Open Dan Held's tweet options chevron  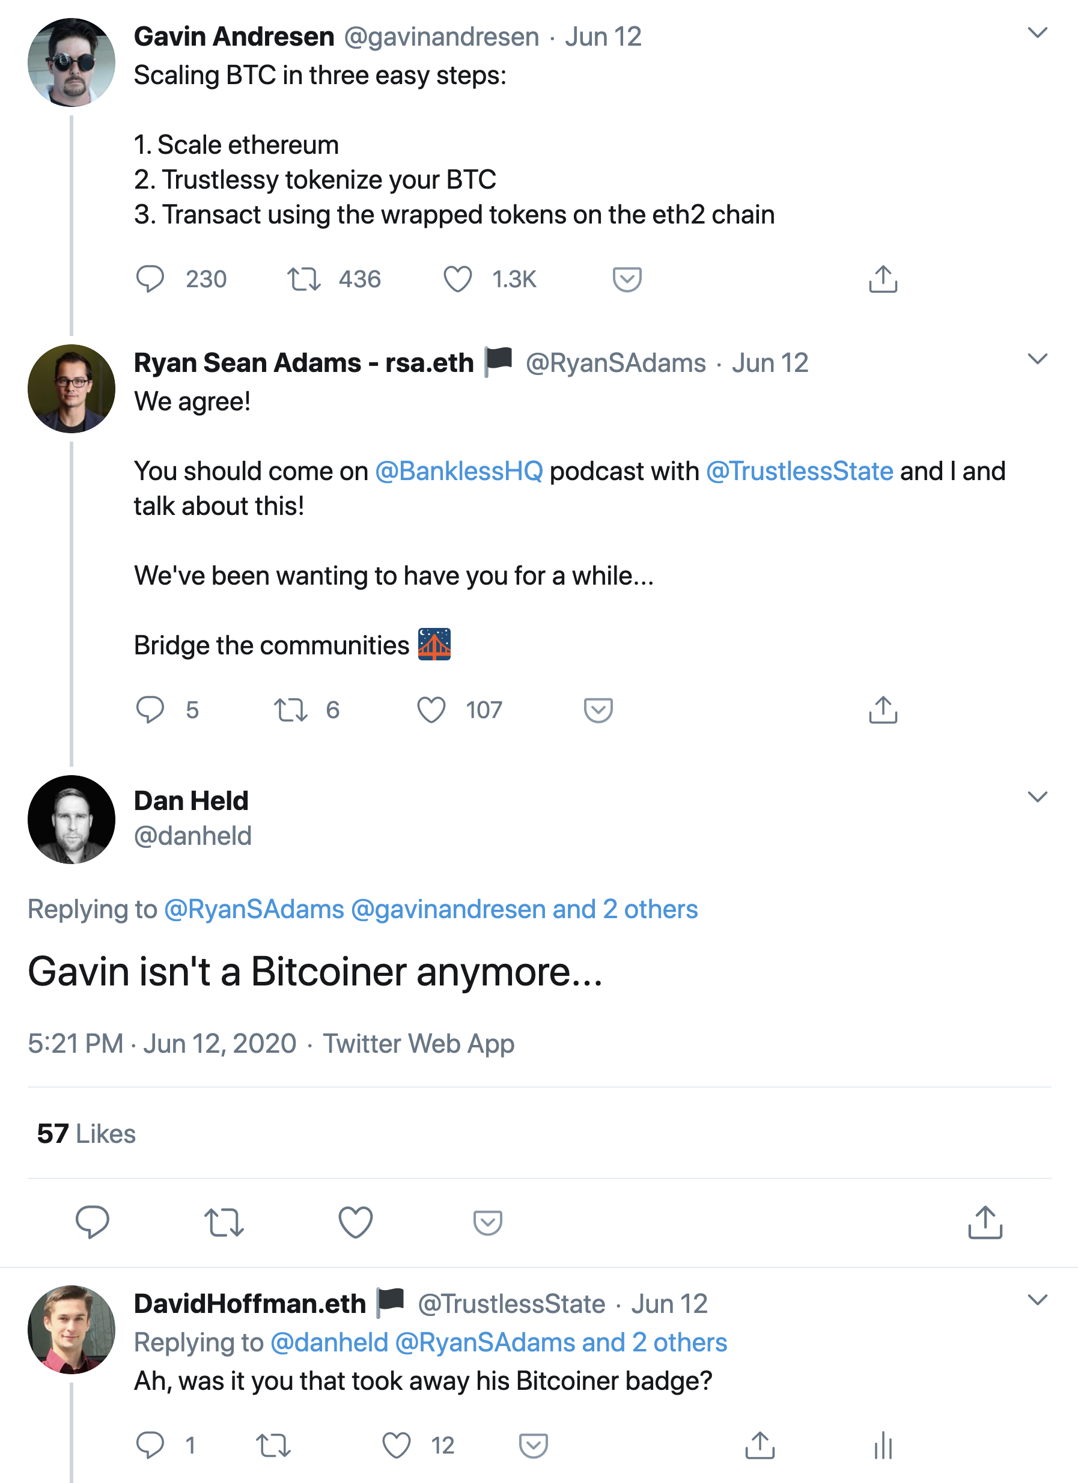click(1038, 796)
